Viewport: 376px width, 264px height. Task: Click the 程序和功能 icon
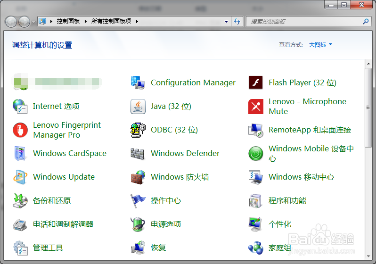click(255, 201)
